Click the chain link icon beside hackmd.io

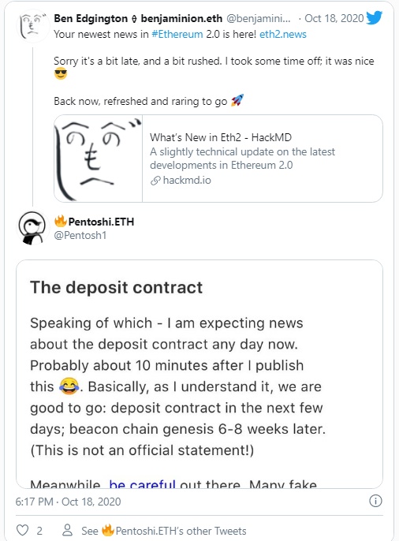(155, 181)
